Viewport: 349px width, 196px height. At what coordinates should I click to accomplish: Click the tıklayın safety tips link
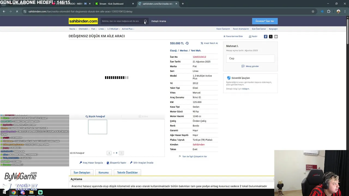(x=246, y=89)
